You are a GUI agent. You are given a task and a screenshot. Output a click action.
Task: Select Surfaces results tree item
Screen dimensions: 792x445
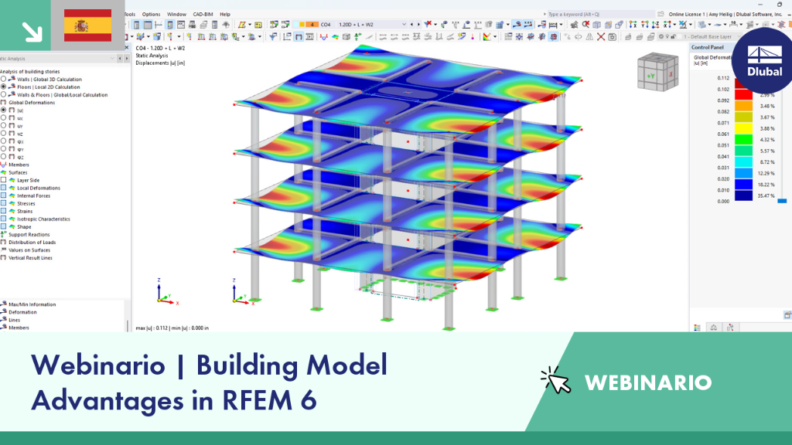point(18,172)
